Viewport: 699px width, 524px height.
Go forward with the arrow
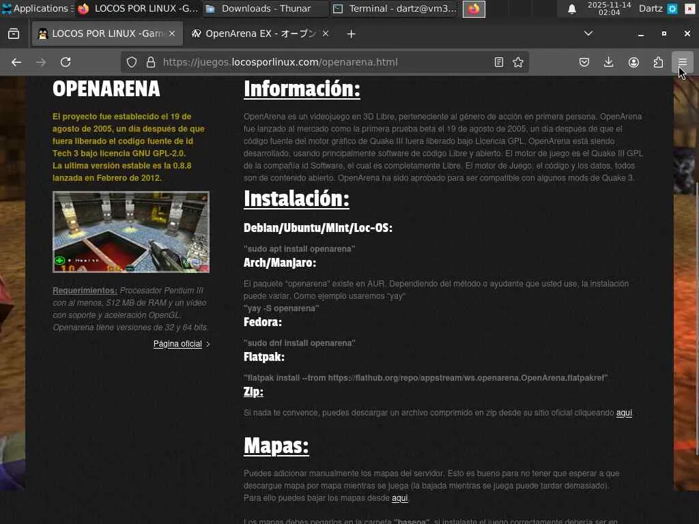click(41, 62)
